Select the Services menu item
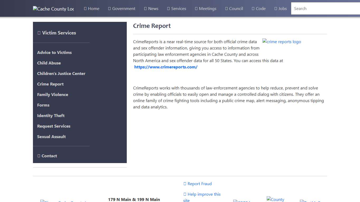The image size is (360, 202). (177, 8)
